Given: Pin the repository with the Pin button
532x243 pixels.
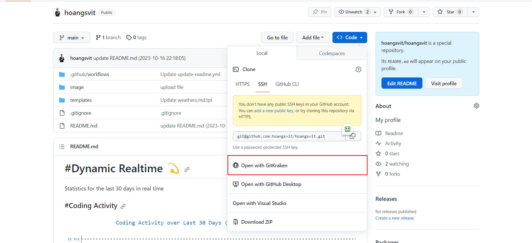Looking at the screenshot, I should click(x=320, y=12).
